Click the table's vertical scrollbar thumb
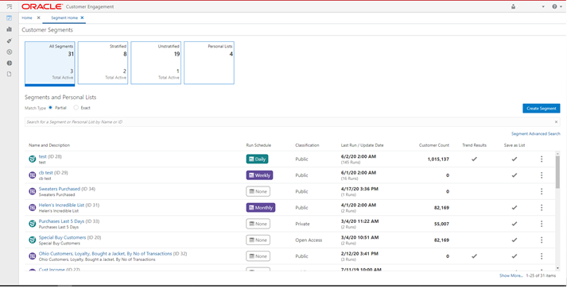Image resolution: width=567 pixels, height=288 pixels. click(557, 172)
